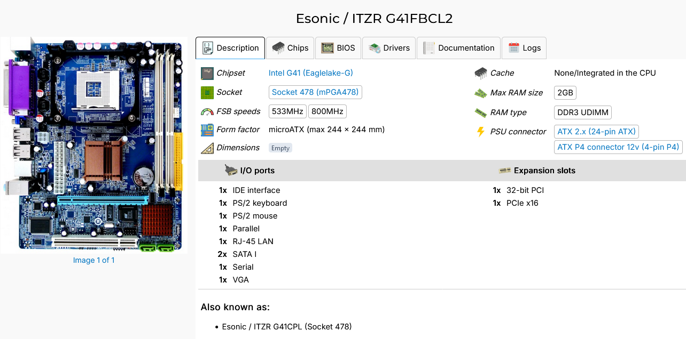686x339 pixels.
Task: Click the Documentation tab icon
Action: (428, 48)
